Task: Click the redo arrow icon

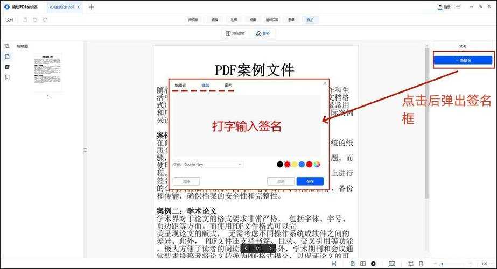Action: pos(45,20)
